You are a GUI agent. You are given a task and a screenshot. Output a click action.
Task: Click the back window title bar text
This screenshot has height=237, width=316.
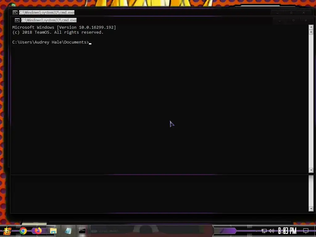click(47, 12)
